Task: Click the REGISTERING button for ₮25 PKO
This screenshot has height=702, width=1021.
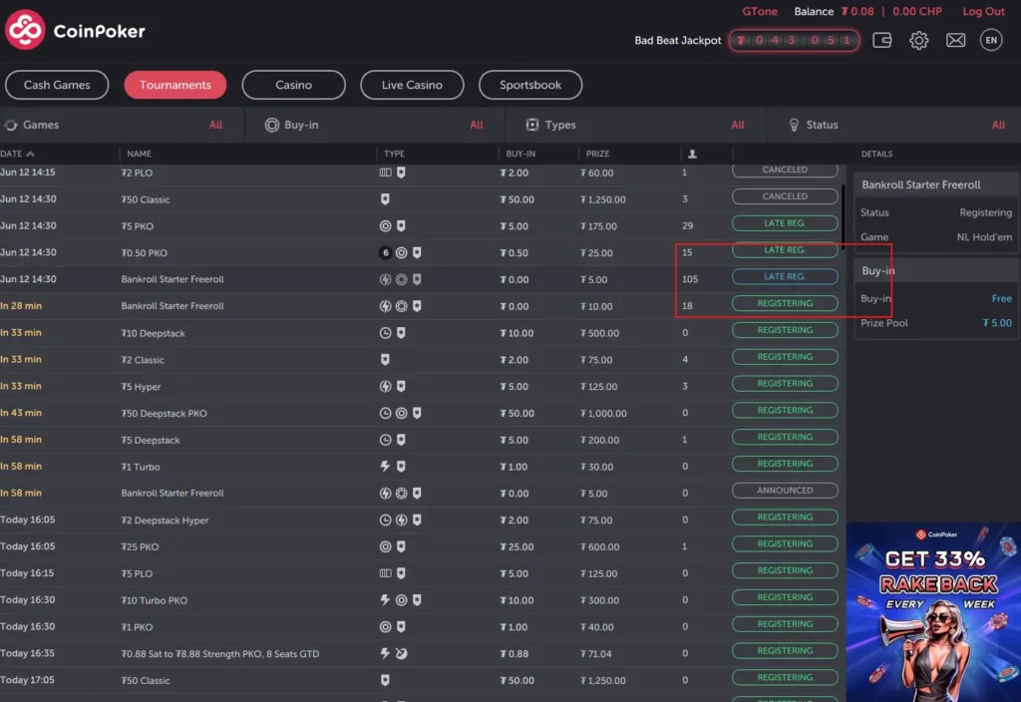Action: (x=785, y=543)
